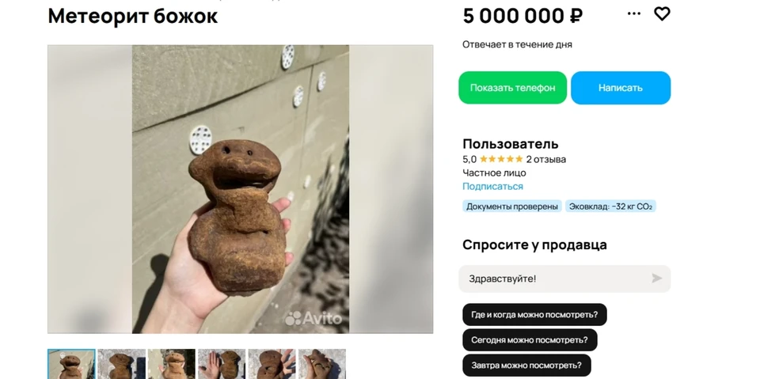Click 'Эковклад: −32 кг CO₂' badge
Image resolution: width=760 pixels, height=379 pixels.
610,207
